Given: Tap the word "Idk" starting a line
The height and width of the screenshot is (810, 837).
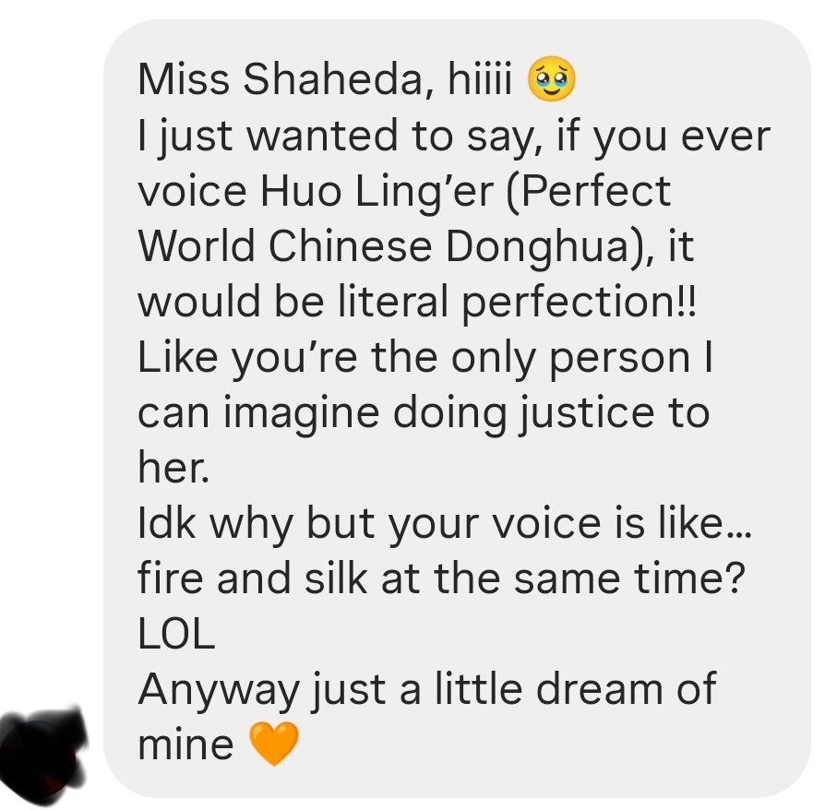Looking at the screenshot, I should click(x=166, y=523).
